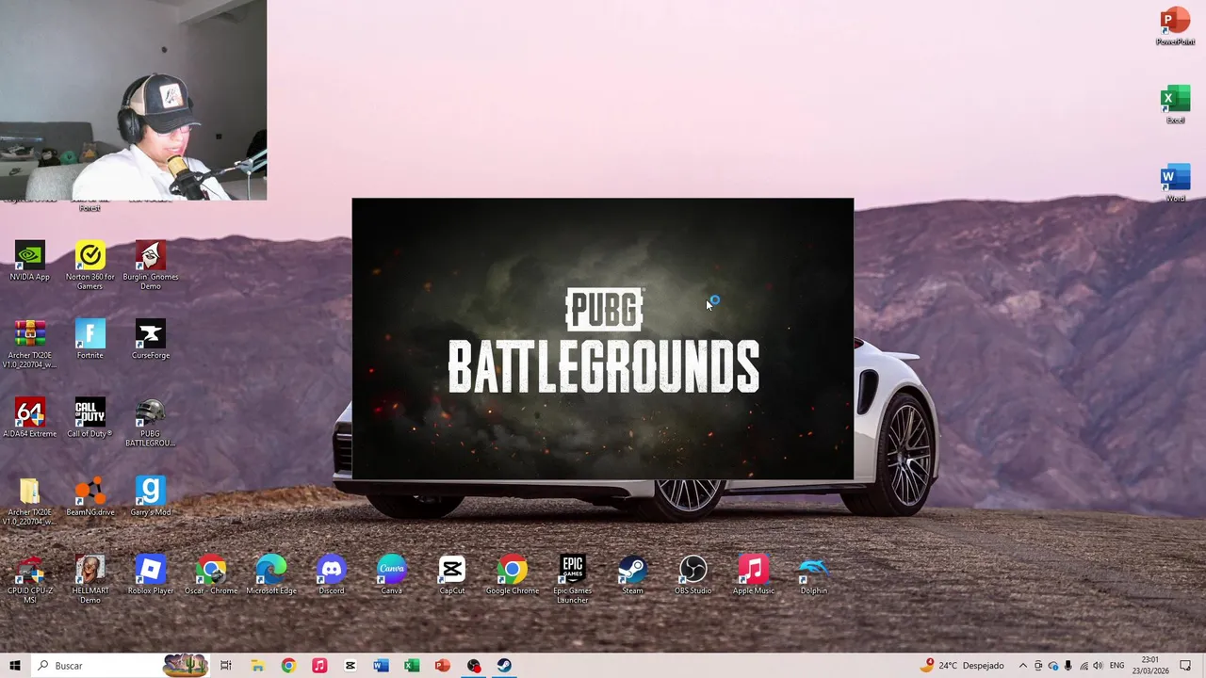
Task: Select the CPUID CPU-Z MSI icon
Action: [x=29, y=580]
